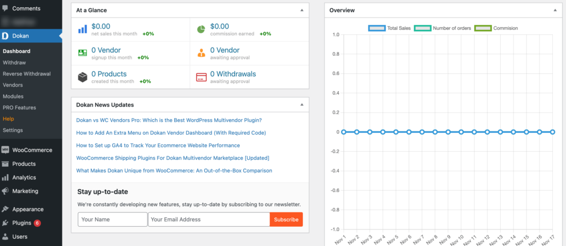Open the Withdraw submenu item

click(14, 62)
